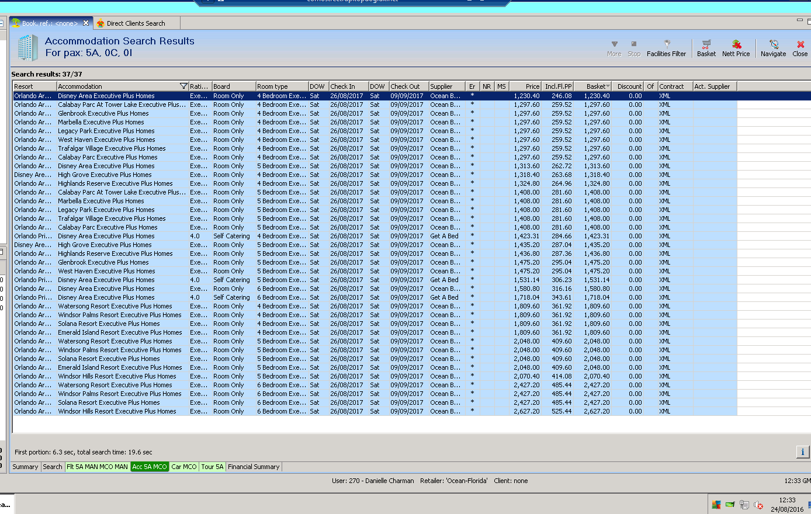Sort by the Incl.Fl.PP column header

pos(557,86)
